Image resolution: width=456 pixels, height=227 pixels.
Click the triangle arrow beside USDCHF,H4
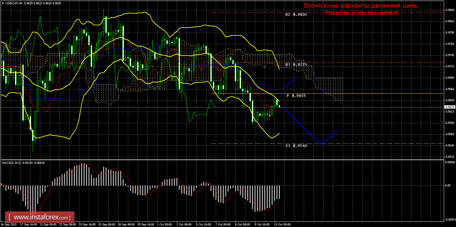click(3, 3)
